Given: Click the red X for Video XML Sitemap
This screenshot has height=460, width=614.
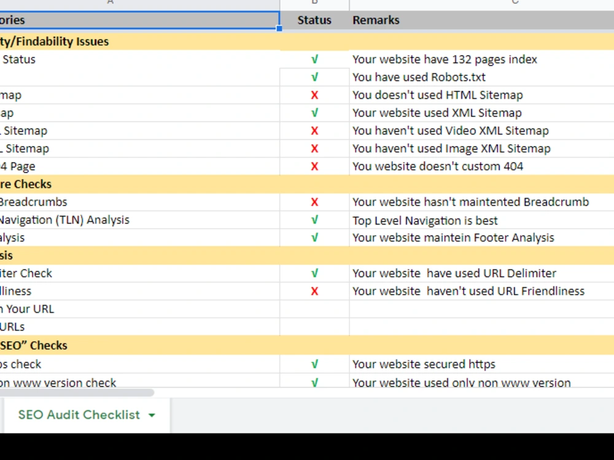Looking at the screenshot, I should [x=314, y=131].
